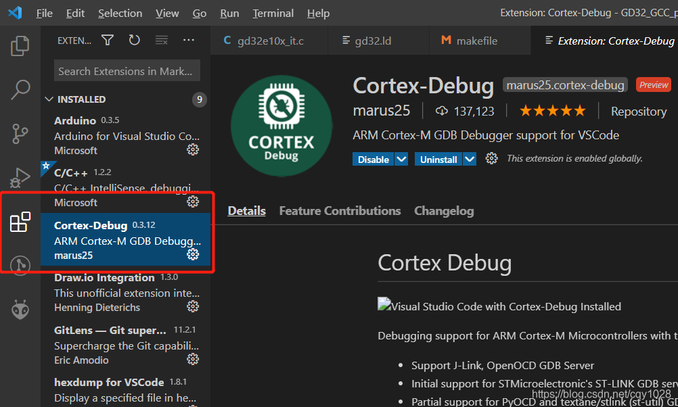The image size is (678, 407).
Task: Focus Search Extensions in Marketplace field
Action: [127, 71]
